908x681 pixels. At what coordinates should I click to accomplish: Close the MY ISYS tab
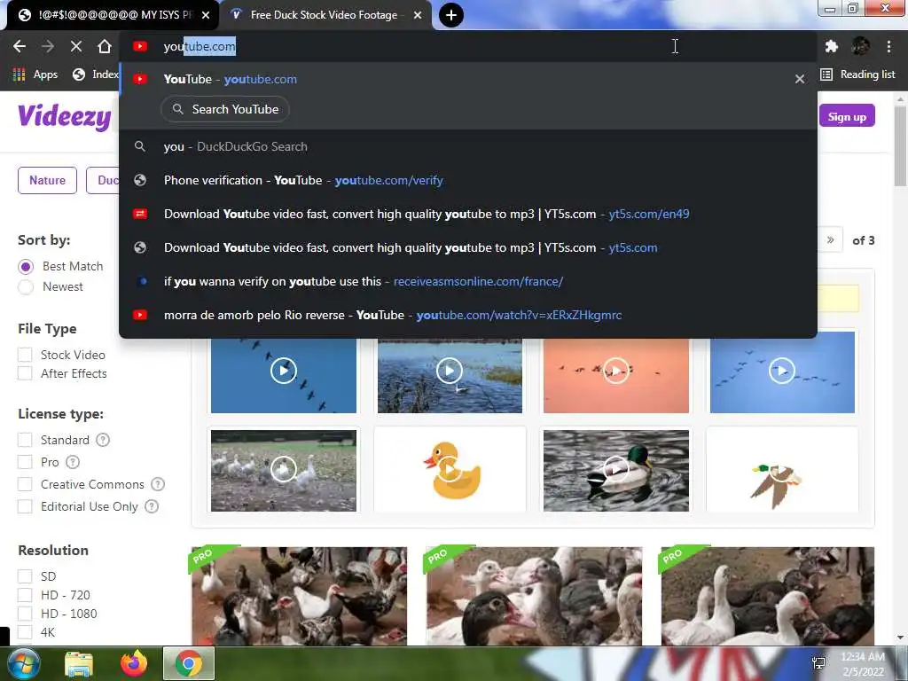click(x=206, y=15)
